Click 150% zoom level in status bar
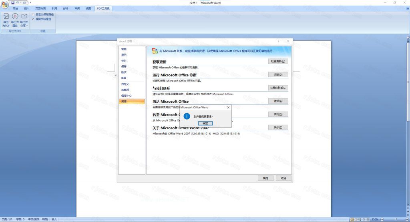This screenshot has width=410, height=222. pos(375,219)
